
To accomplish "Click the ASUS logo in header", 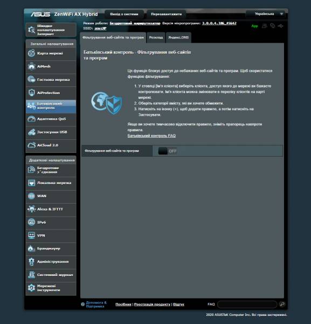I will click(40, 14).
